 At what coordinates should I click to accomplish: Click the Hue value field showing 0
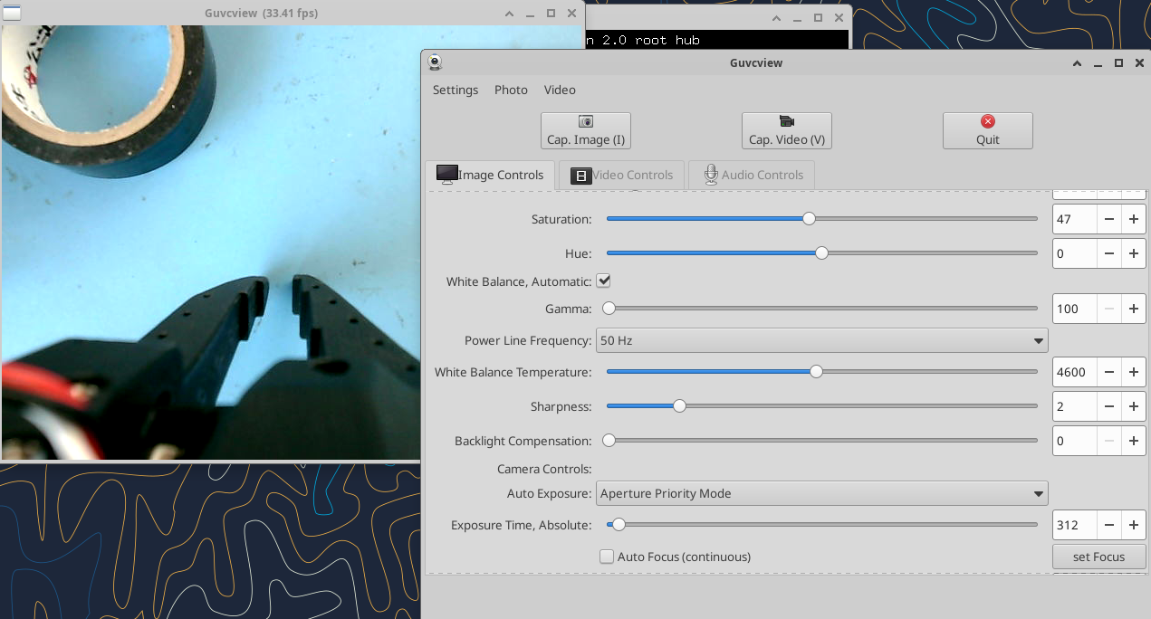coord(1075,253)
